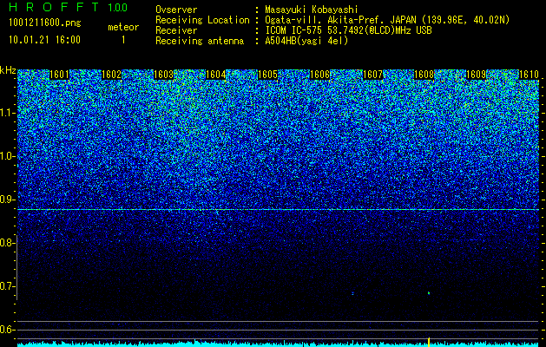Click the HROFFT title text
The height and width of the screenshot is (347, 546).
(54, 7)
